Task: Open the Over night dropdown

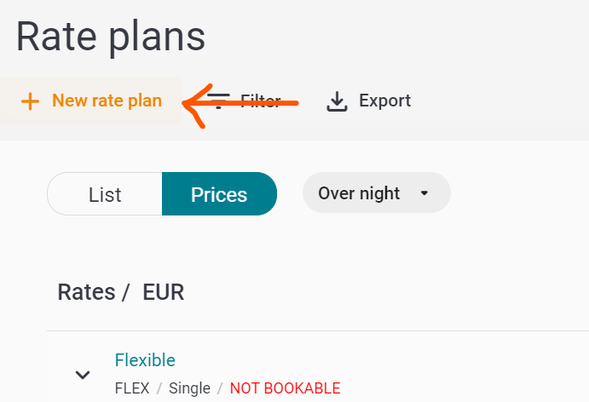Action: tap(377, 193)
